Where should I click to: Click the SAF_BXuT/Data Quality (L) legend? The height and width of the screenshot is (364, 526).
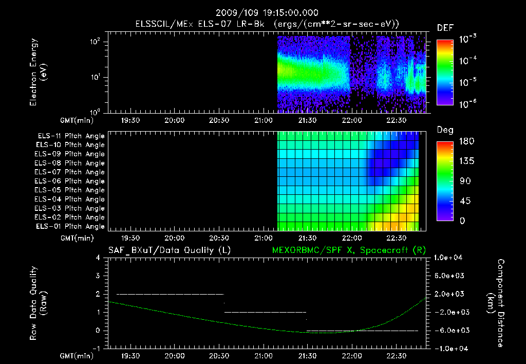coord(170,250)
